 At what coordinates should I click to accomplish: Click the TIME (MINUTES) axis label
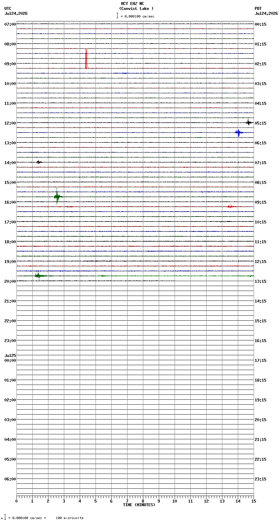139,505
